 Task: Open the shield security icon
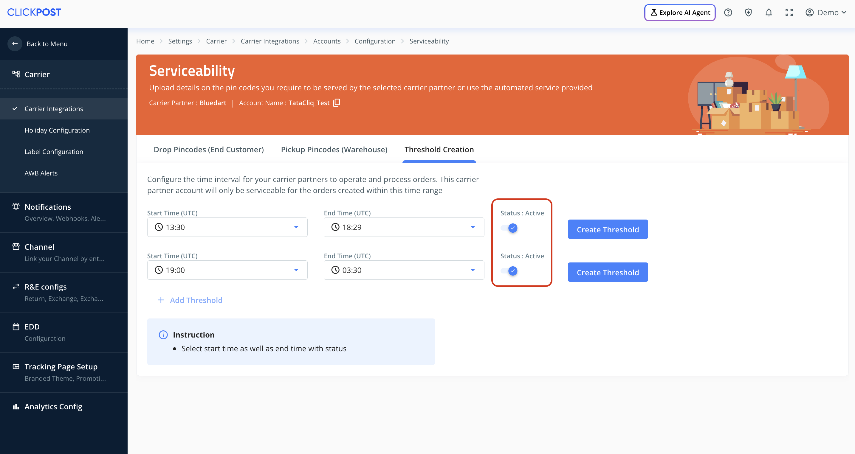(x=748, y=13)
